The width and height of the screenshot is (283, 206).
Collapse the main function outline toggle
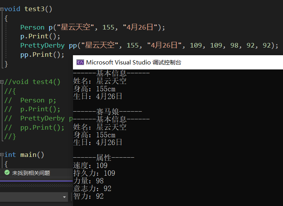pyautogui.click(x=2, y=155)
